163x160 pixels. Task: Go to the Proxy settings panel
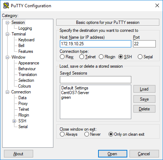click(23, 104)
